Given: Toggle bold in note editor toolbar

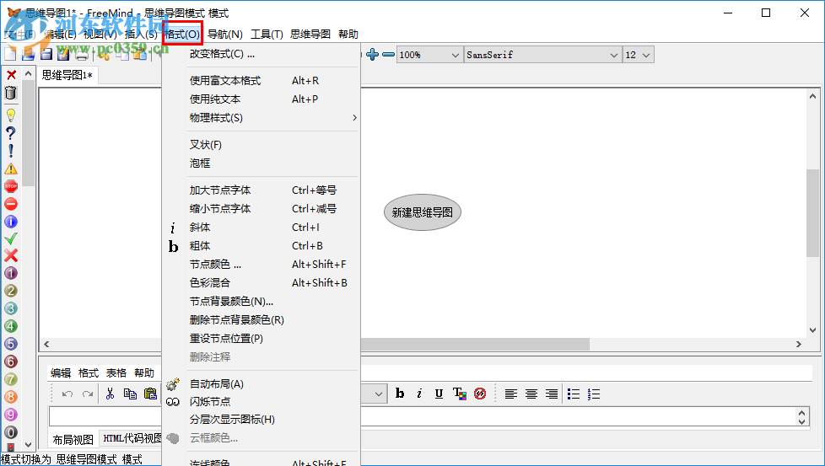Looking at the screenshot, I should point(400,394).
